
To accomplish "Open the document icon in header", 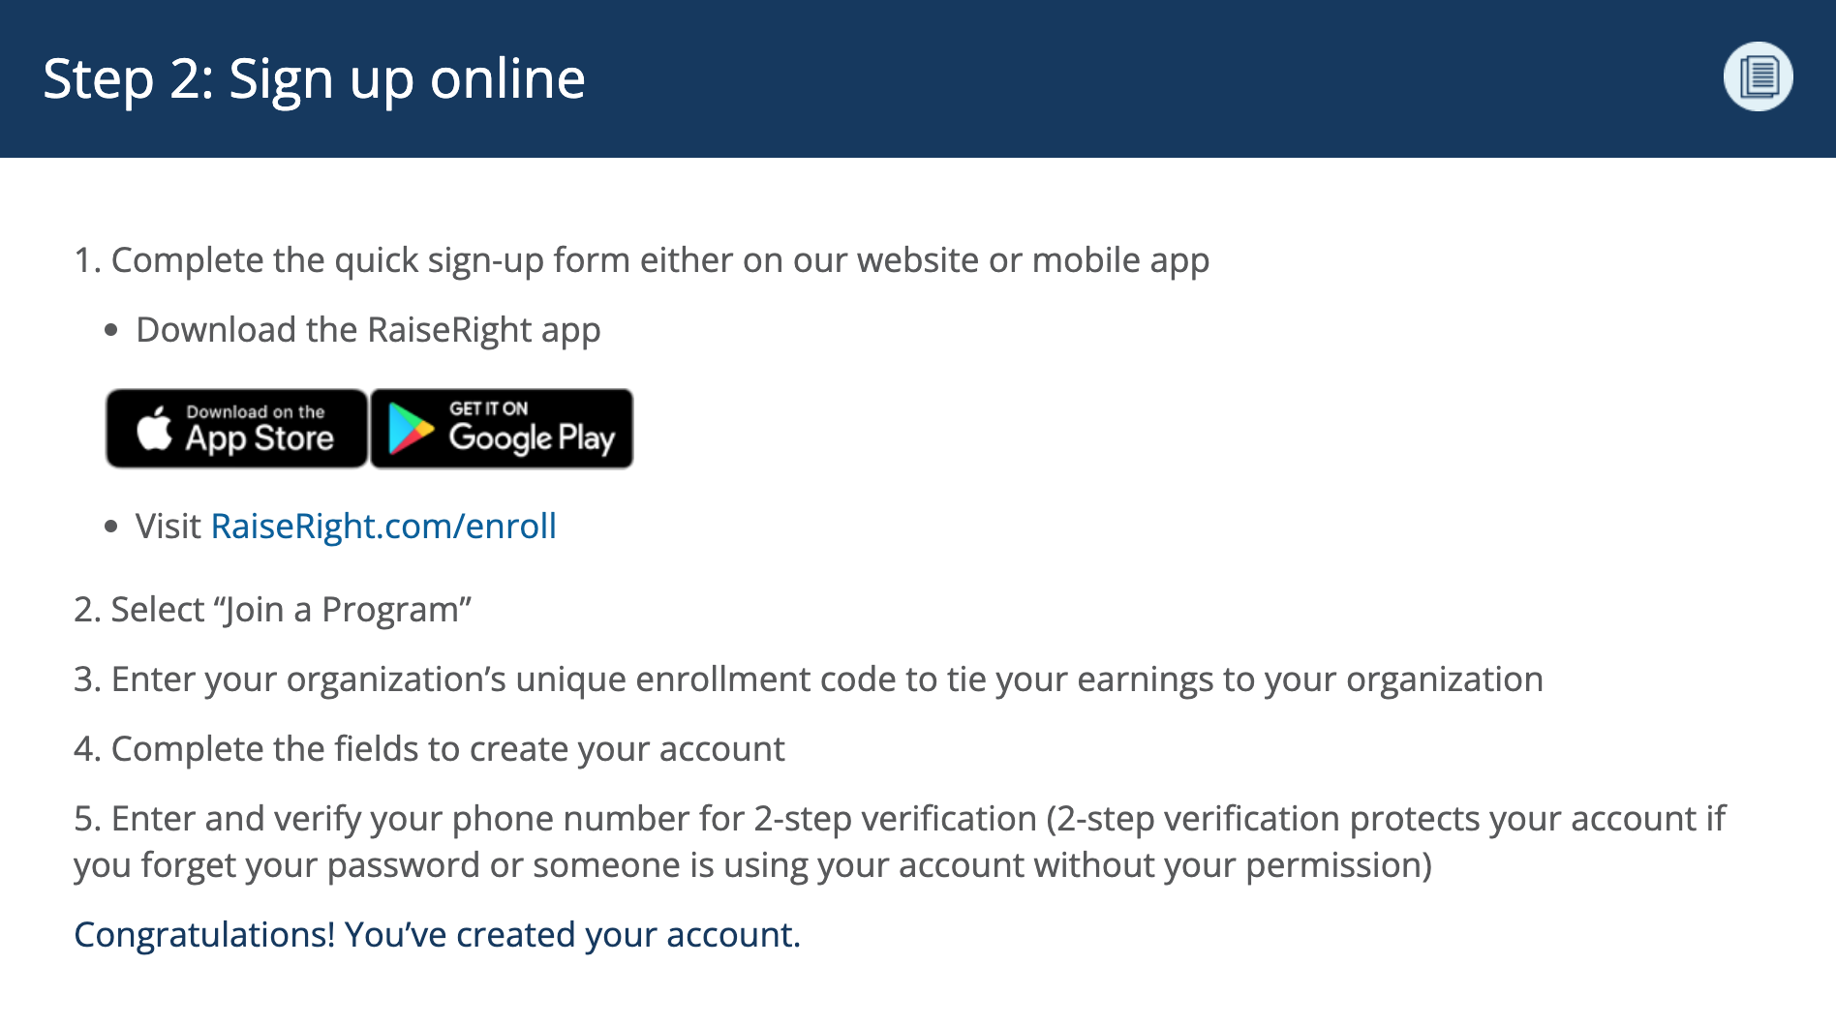I will 1758,76.
